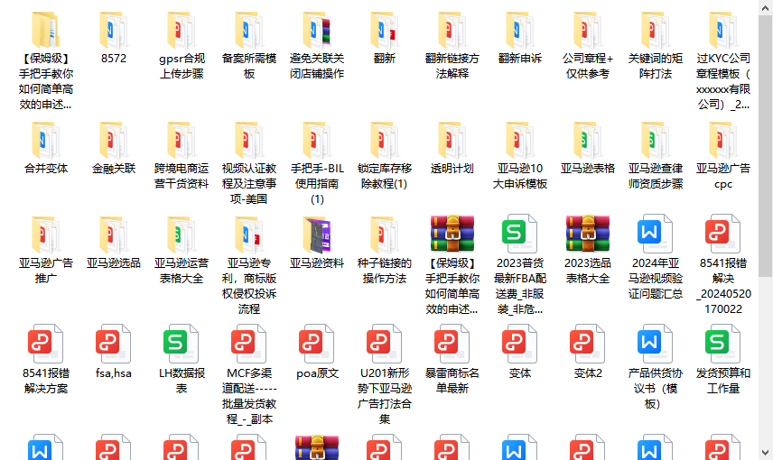Open the 公司章程+仅供参考 folder
773x460 pixels.
[588, 31]
